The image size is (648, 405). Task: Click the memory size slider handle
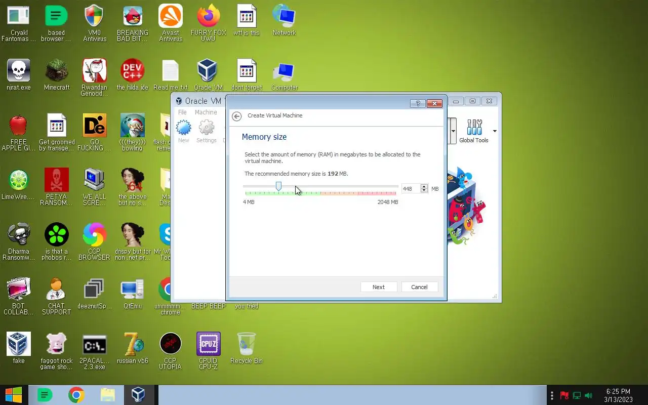tap(278, 187)
